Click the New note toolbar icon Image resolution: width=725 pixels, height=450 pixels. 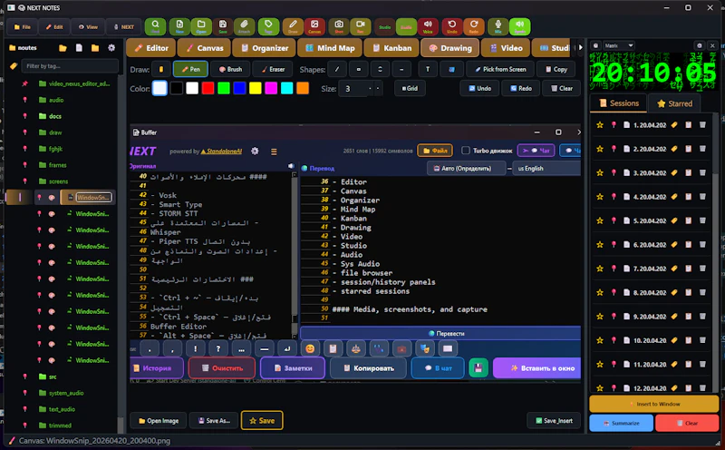(179, 26)
